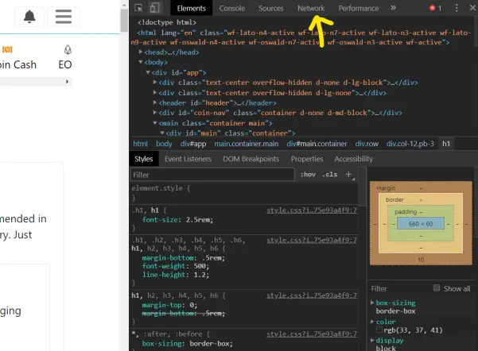
Task: Expand the head element node
Action: point(141,52)
